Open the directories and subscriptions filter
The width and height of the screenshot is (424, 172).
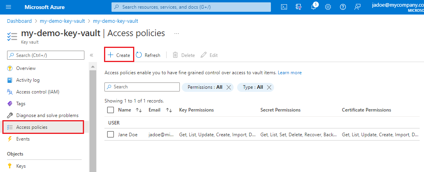299,7
